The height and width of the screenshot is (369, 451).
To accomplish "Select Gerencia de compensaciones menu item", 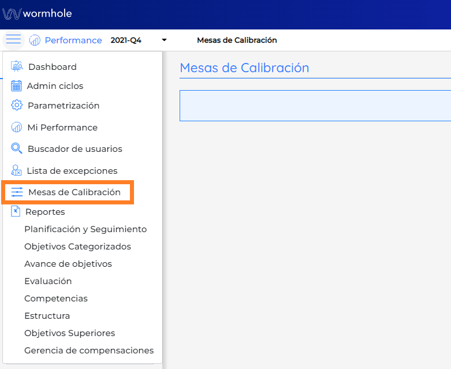I will click(x=89, y=351).
